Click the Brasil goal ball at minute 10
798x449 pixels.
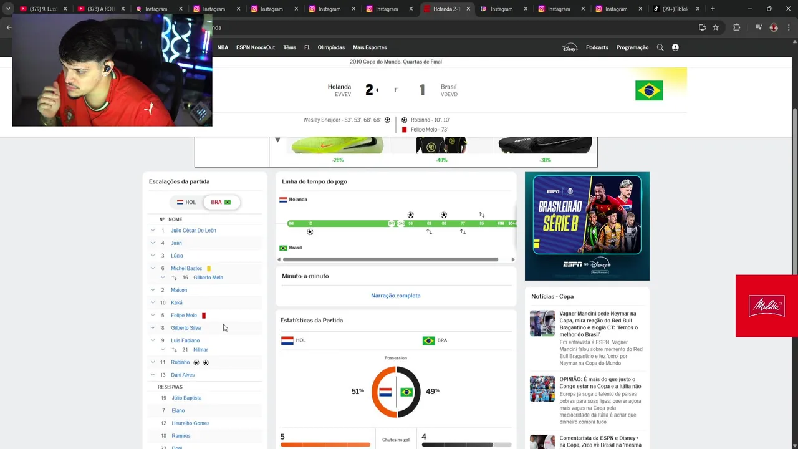[310, 232]
